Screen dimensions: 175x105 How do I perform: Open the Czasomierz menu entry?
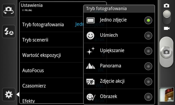click(x=34, y=86)
